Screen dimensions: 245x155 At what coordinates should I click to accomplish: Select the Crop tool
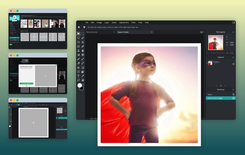[79, 42]
